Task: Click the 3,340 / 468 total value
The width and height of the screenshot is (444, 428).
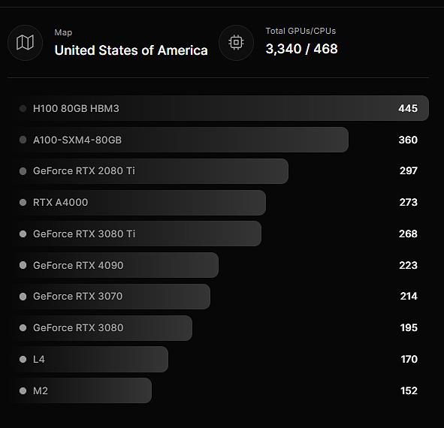Action: (301, 49)
